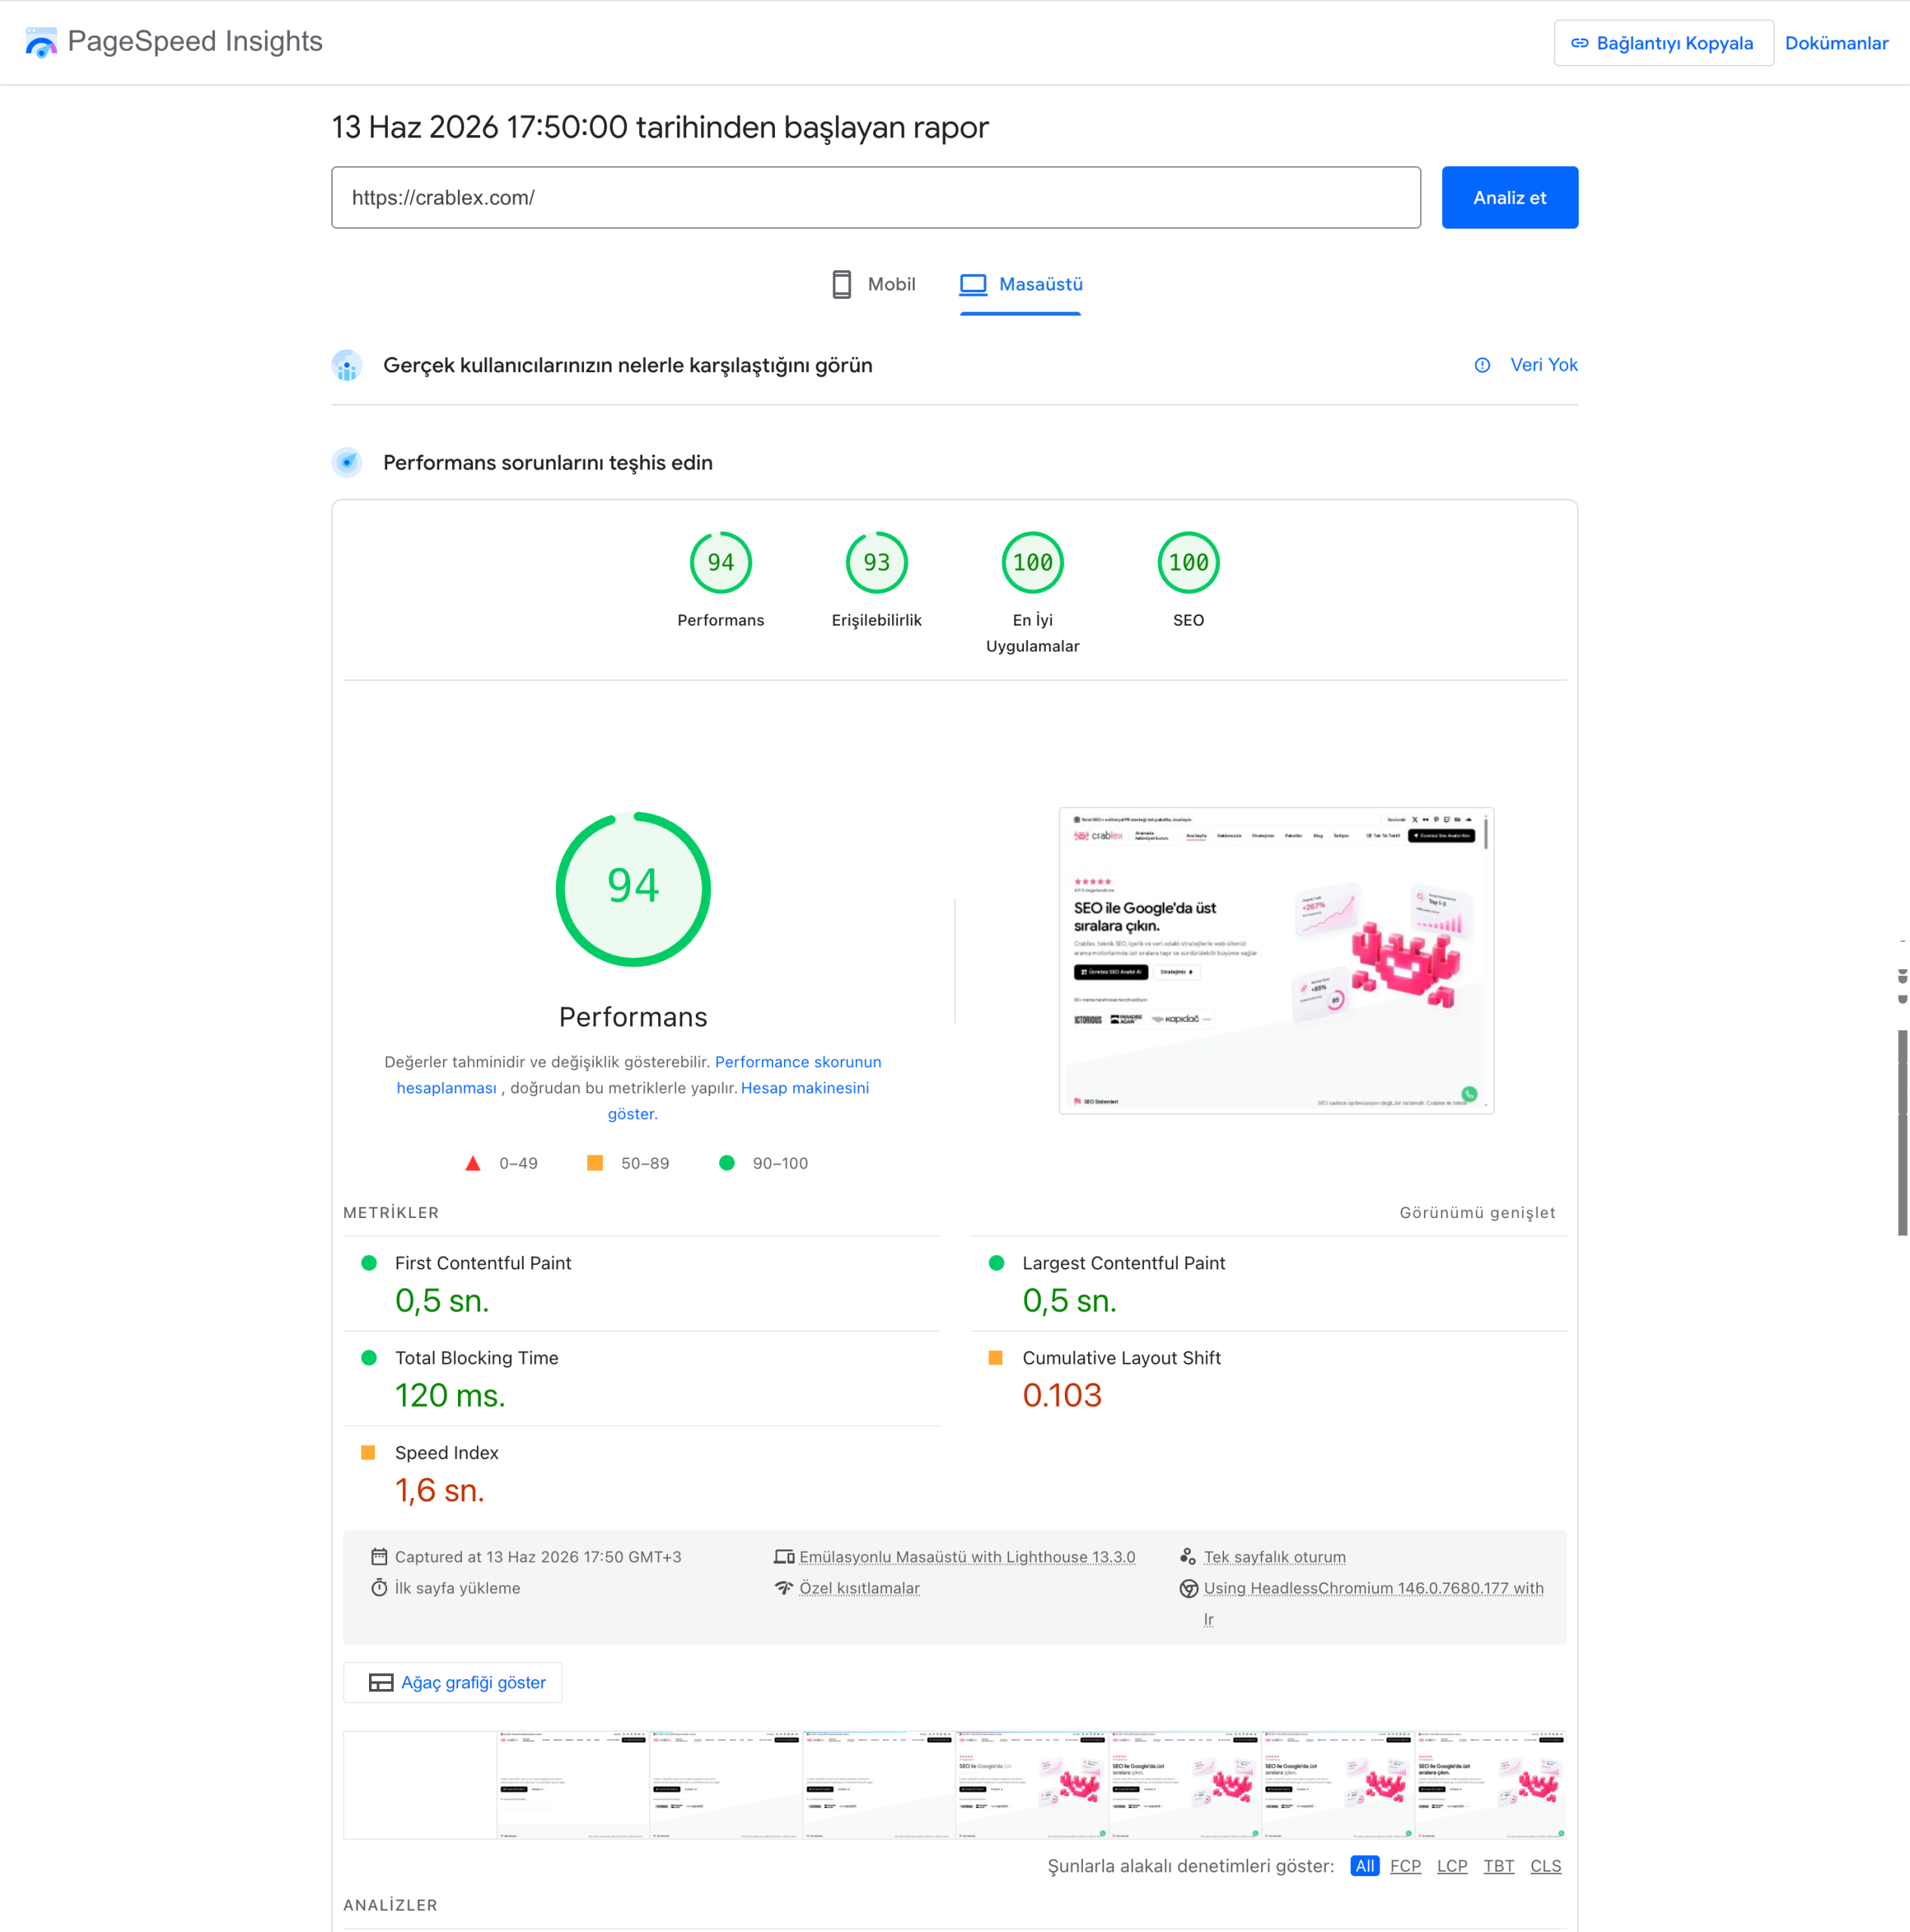Image resolution: width=1910 pixels, height=1932 pixels.
Task: Click the Ağaç grafiği göster button
Action: pyautogui.click(x=452, y=1682)
